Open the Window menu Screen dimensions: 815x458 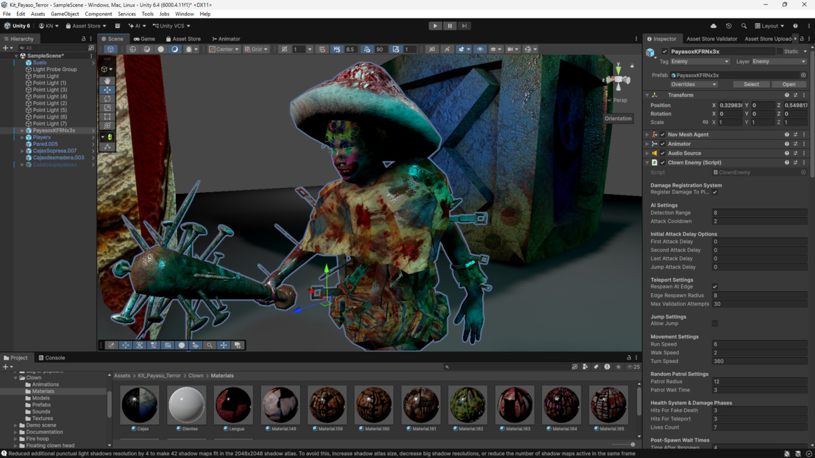[x=184, y=14]
